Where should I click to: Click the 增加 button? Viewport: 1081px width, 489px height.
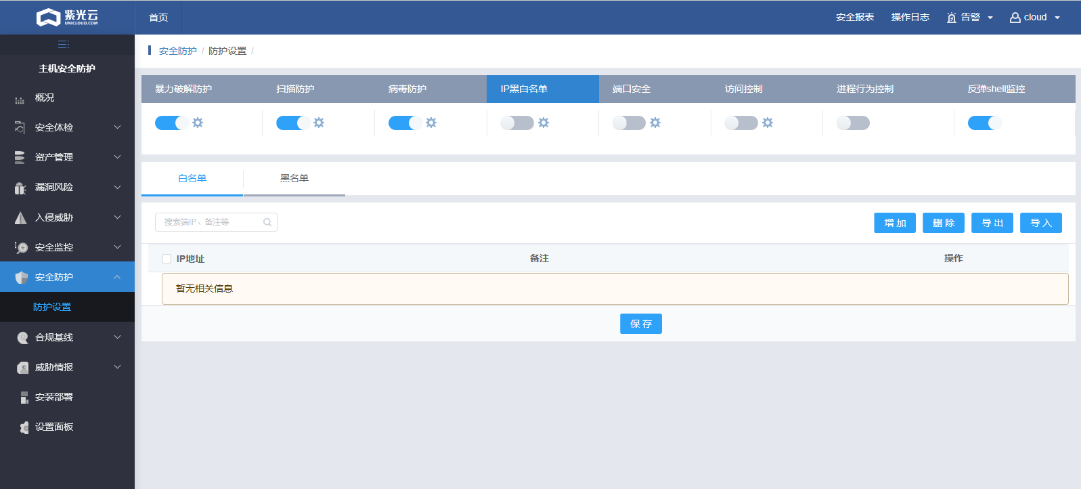(895, 223)
